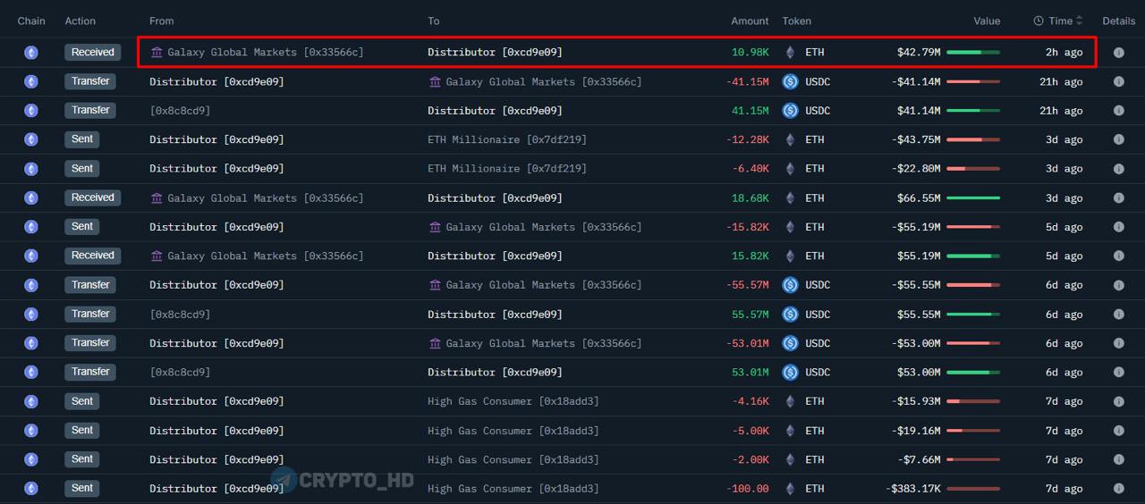Open Distributor recipient in 18.68K ETH row
Screen dimensions: 1145x504
coord(495,197)
